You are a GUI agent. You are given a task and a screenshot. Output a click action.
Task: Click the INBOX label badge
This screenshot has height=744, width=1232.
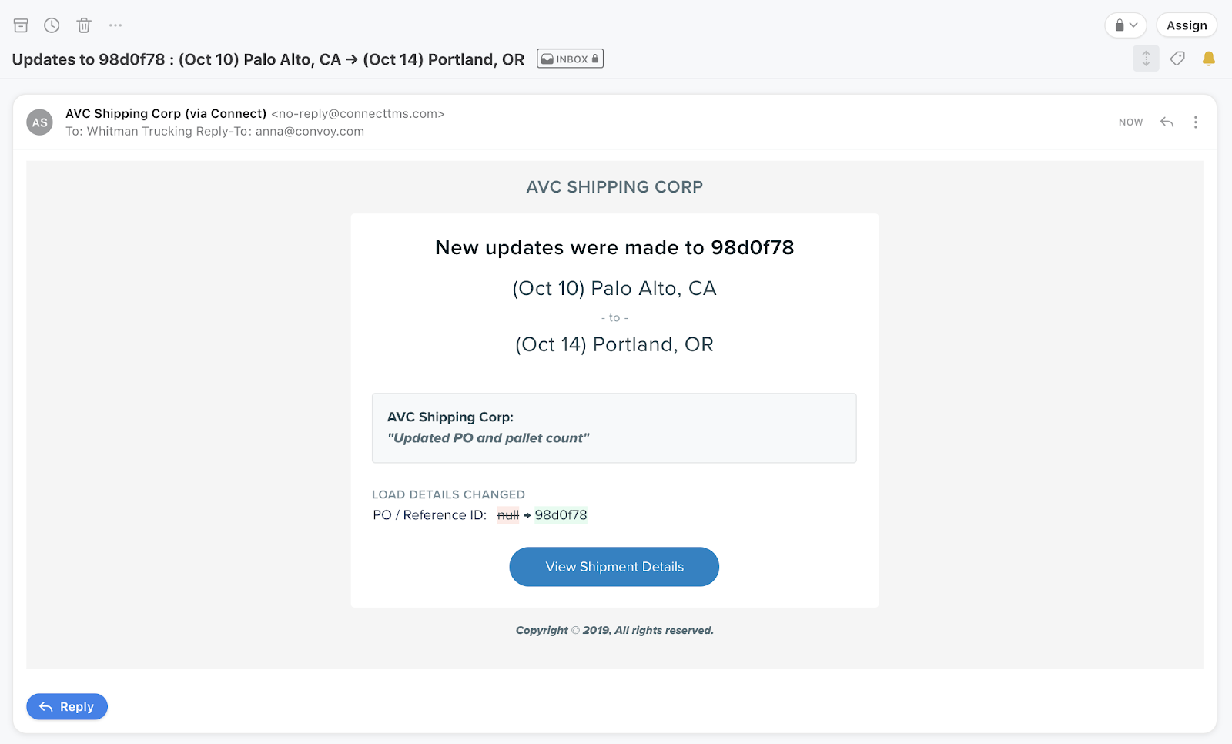(570, 59)
